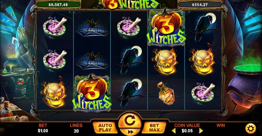Click the raven symbol at top of reel five
This screenshot has width=262, height=136.
click(x=203, y=27)
